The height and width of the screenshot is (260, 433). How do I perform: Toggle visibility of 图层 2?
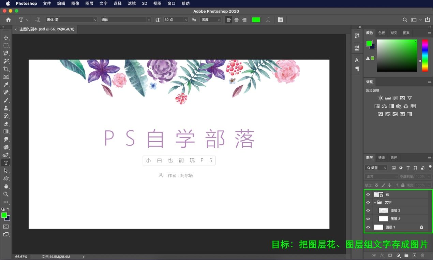click(x=368, y=210)
